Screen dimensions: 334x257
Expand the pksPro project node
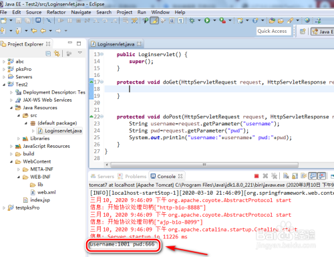point(4,69)
